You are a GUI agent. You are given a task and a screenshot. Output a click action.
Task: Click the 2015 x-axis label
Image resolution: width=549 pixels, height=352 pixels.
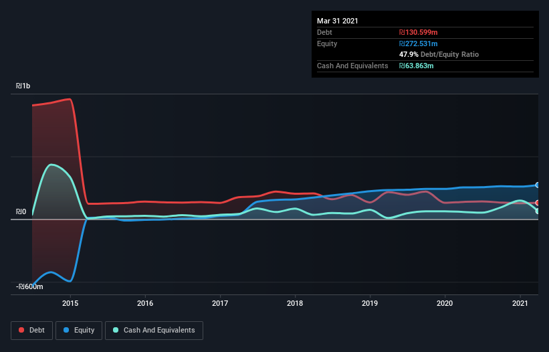70,303
